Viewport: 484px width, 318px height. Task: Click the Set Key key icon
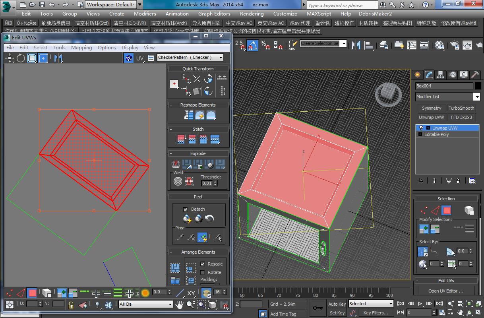318,308
